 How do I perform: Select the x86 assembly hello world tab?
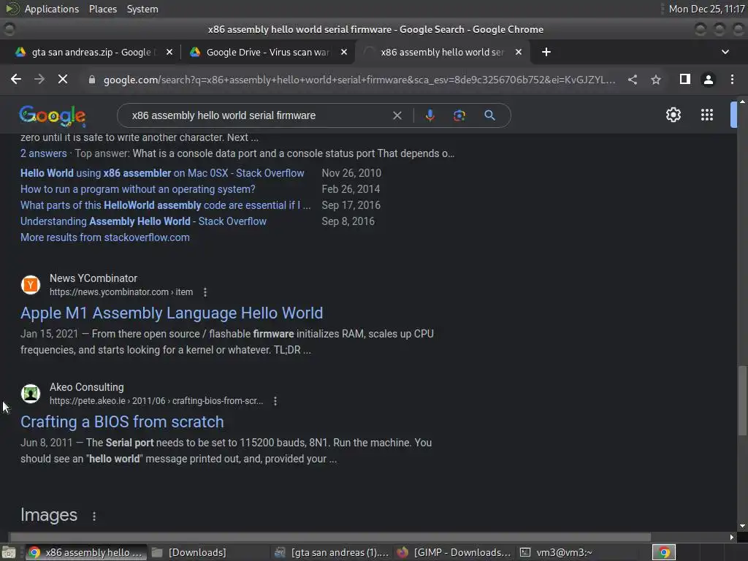click(441, 52)
